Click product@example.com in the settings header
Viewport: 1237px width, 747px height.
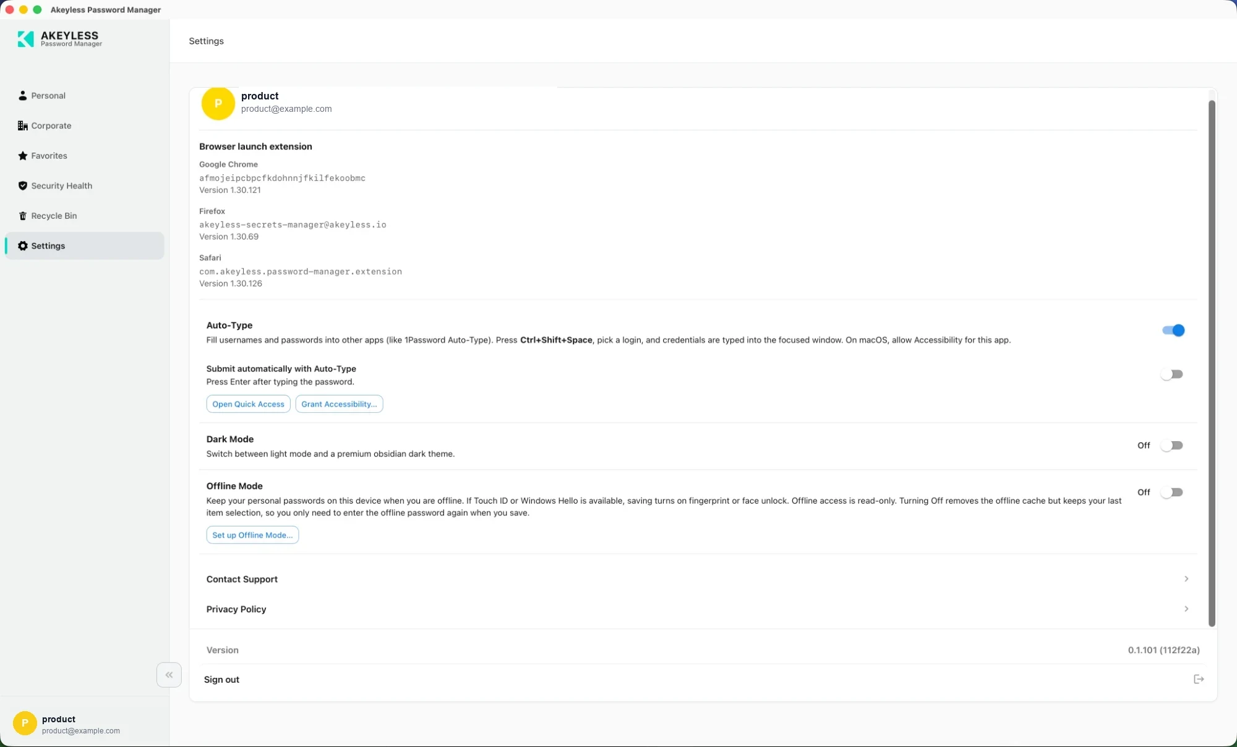point(286,109)
